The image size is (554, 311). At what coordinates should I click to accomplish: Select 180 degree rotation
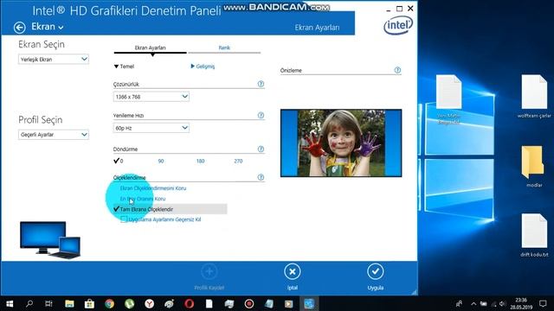pos(200,162)
